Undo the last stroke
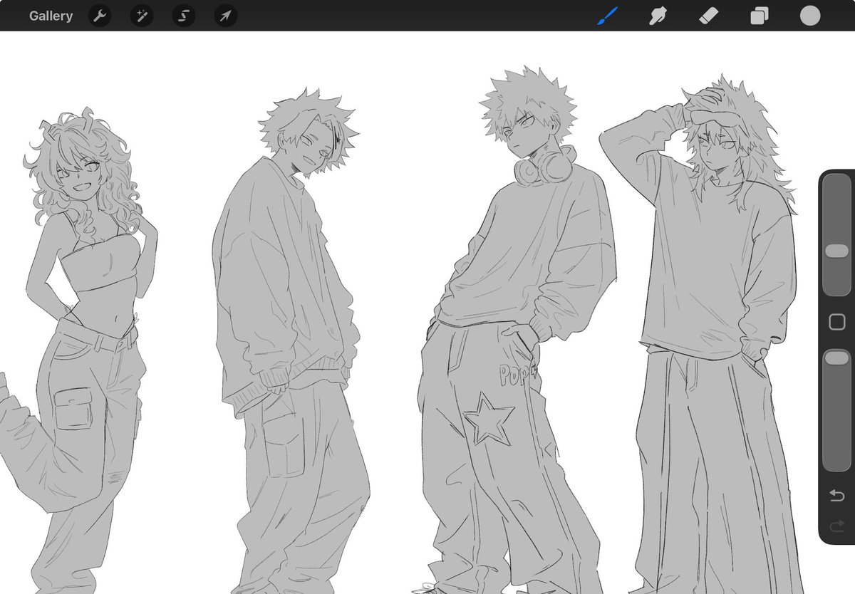This screenshot has height=594, width=855. pos(837,495)
